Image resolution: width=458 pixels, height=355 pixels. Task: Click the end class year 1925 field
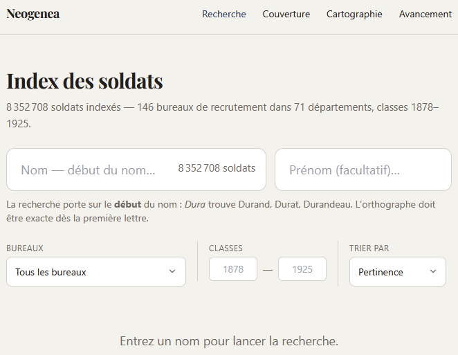pyautogui.click(x=302, y=268)
